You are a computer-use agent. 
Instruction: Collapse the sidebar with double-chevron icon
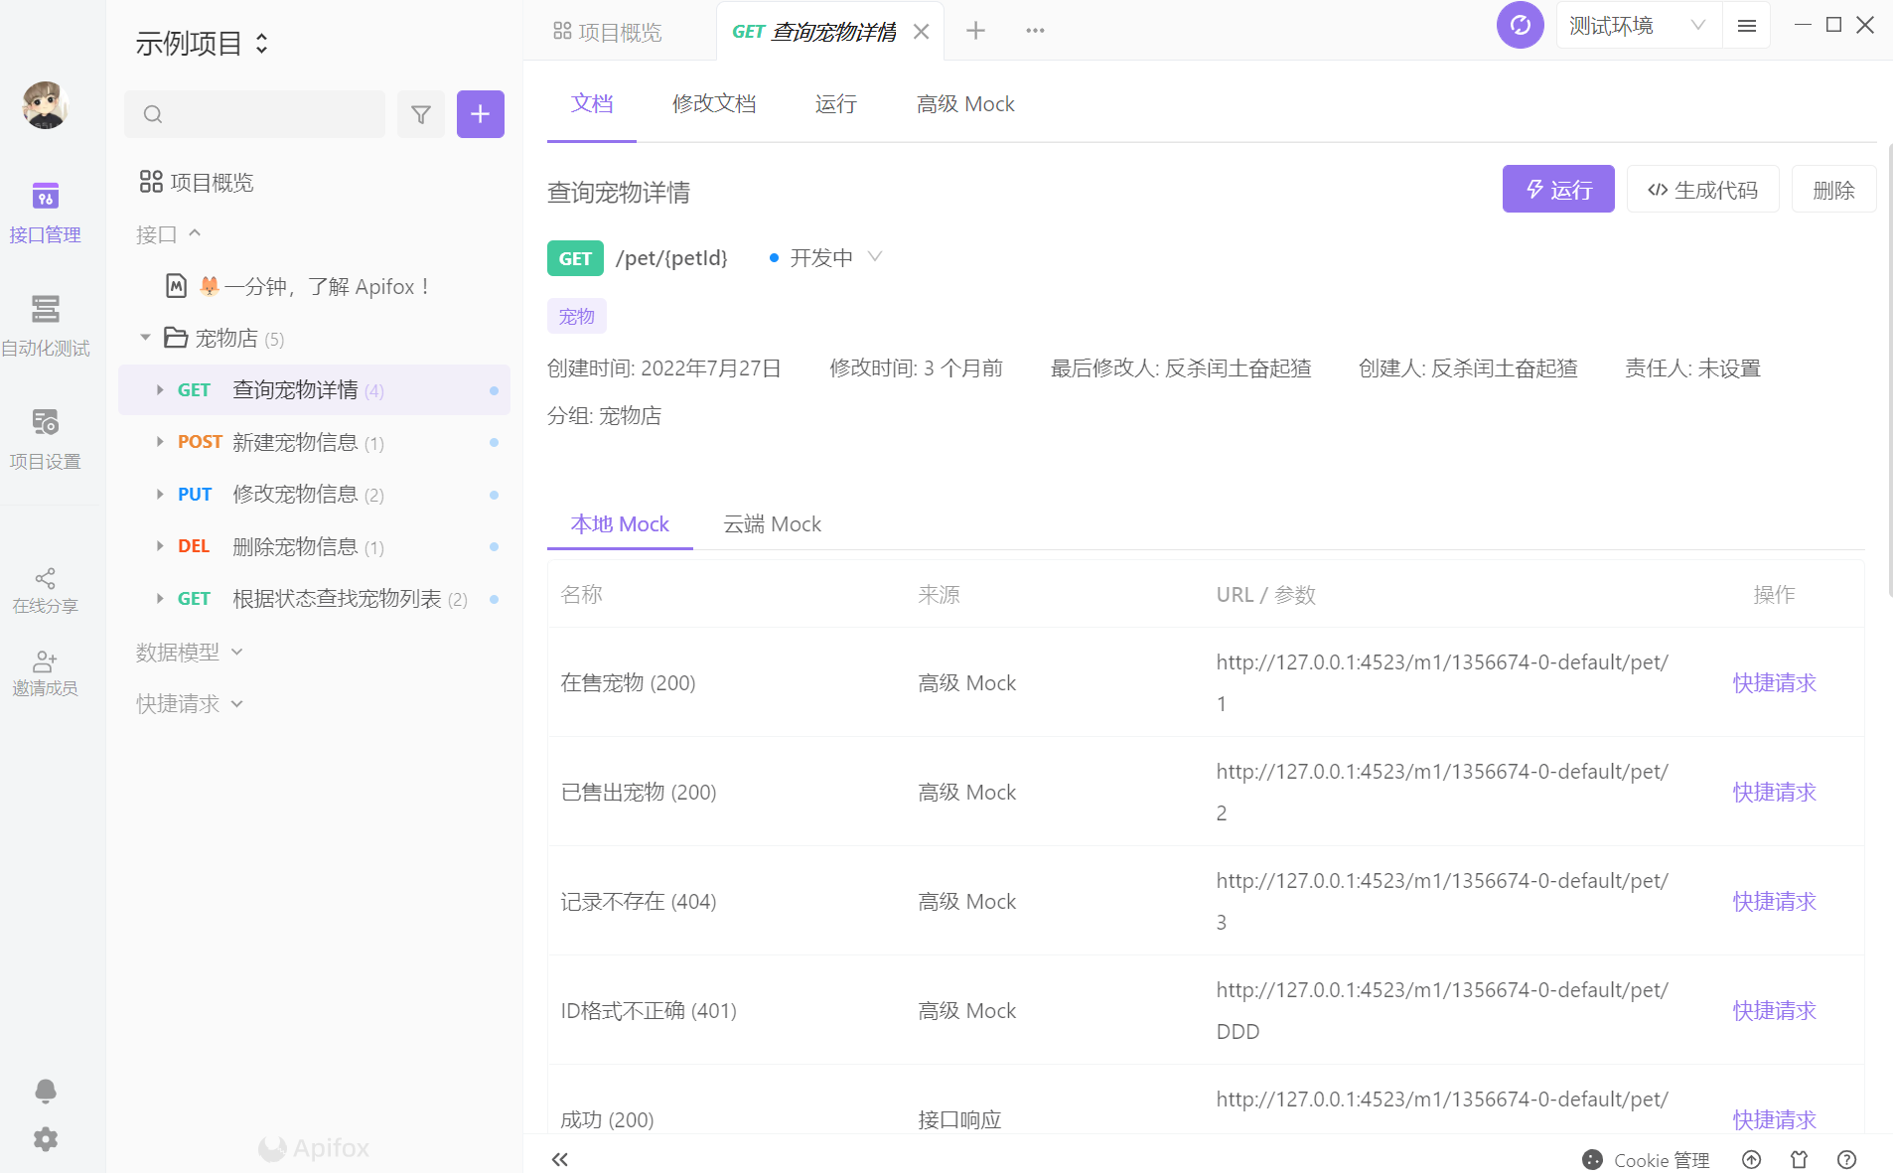(x=560, y=1159)
